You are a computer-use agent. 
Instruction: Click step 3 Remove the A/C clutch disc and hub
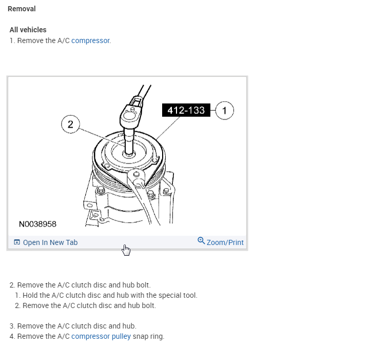(73, 326)
